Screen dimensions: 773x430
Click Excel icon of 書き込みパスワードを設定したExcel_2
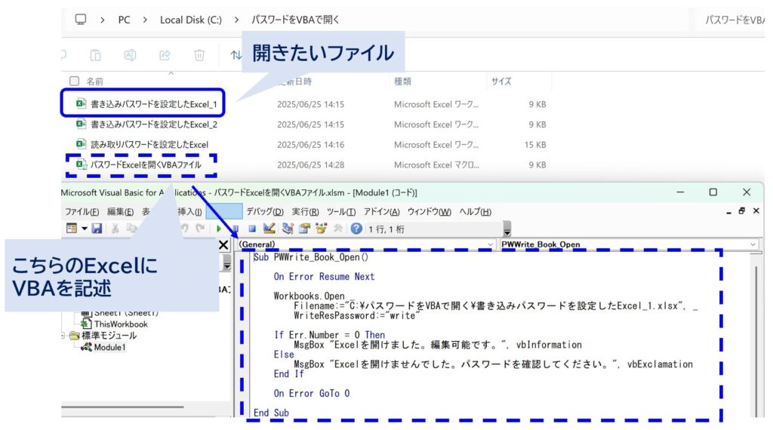pos(82,124)
